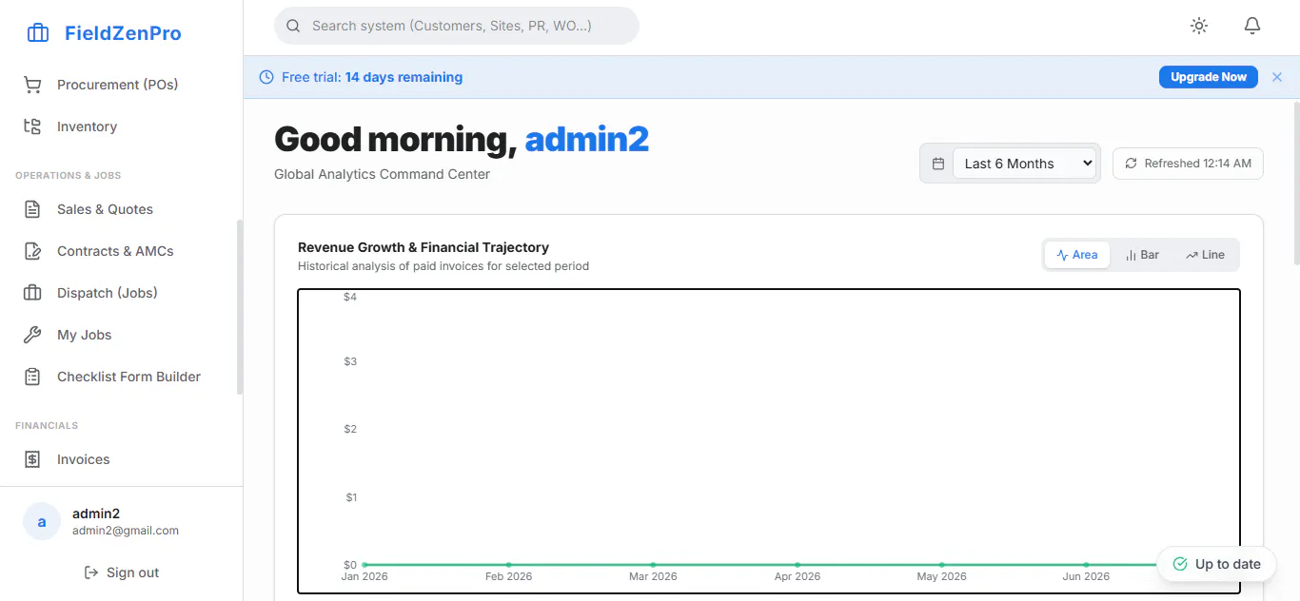Click the Dispatch (Jobs) briefcase icon
The height and width of the screenshot is (601, 1300).
coord(32,293)
